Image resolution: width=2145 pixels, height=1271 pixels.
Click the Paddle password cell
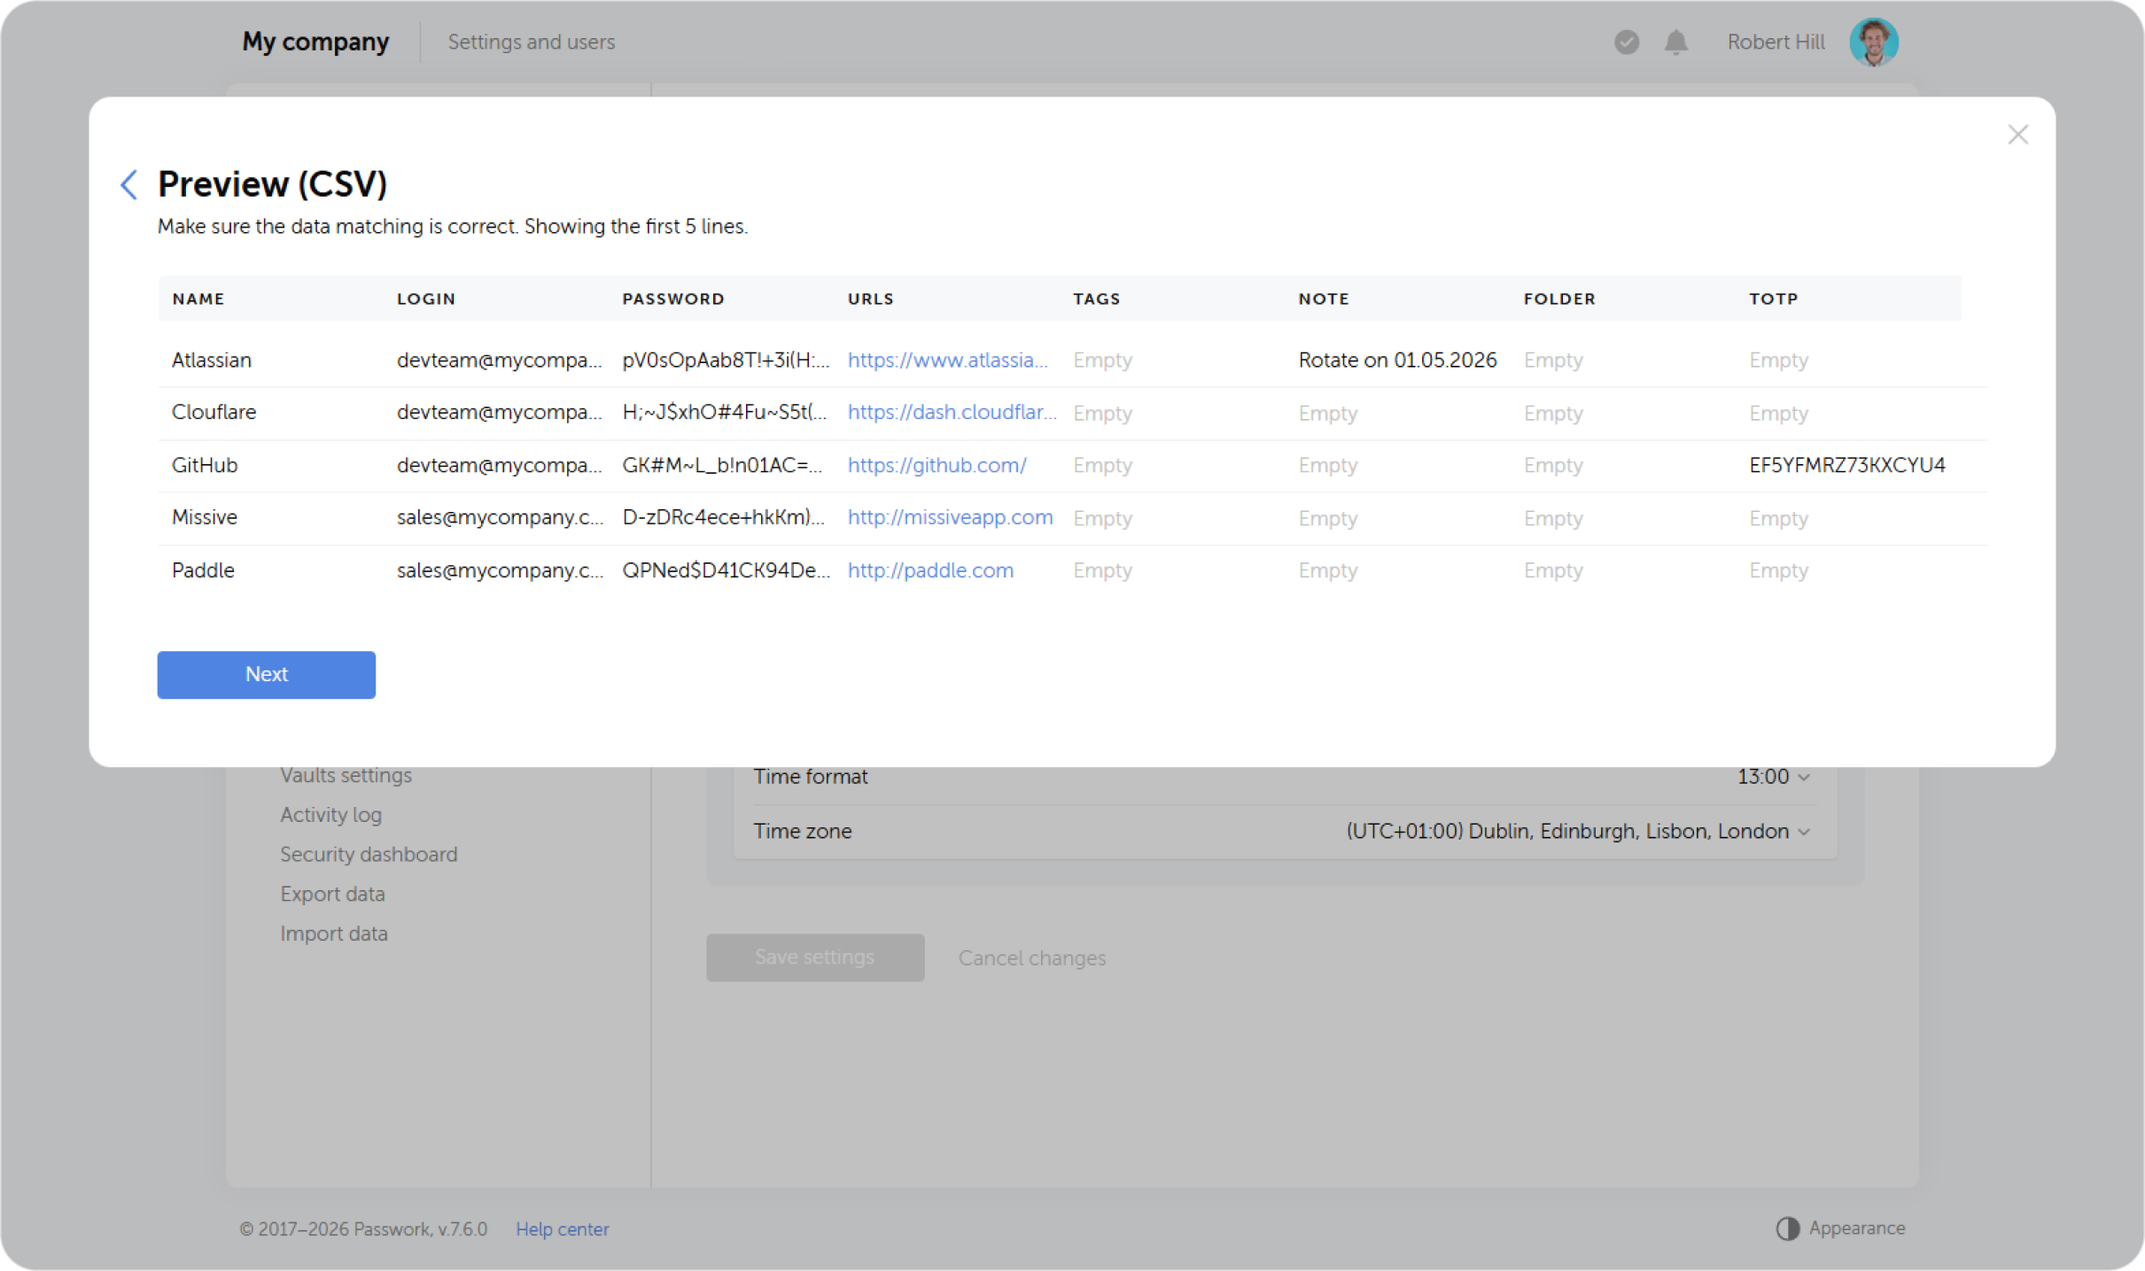726,570
